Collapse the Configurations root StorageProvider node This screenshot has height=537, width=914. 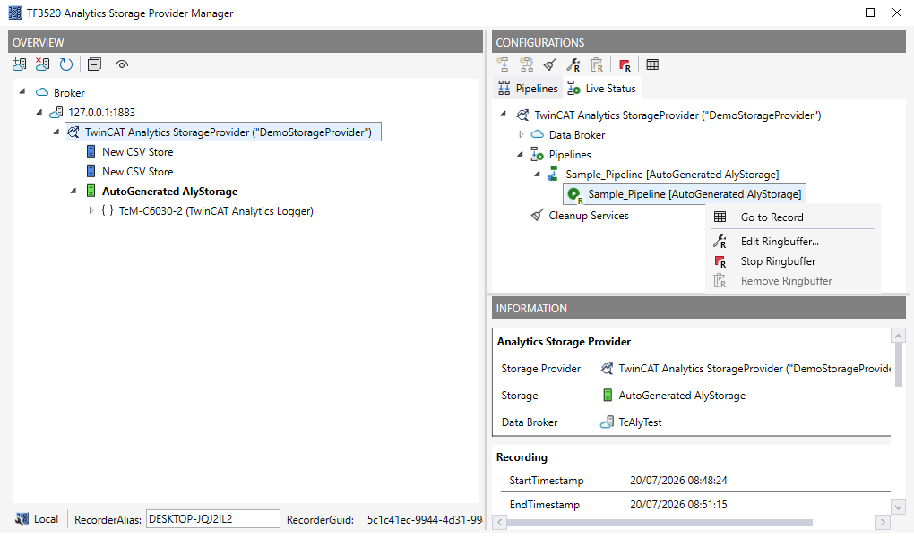503,115
